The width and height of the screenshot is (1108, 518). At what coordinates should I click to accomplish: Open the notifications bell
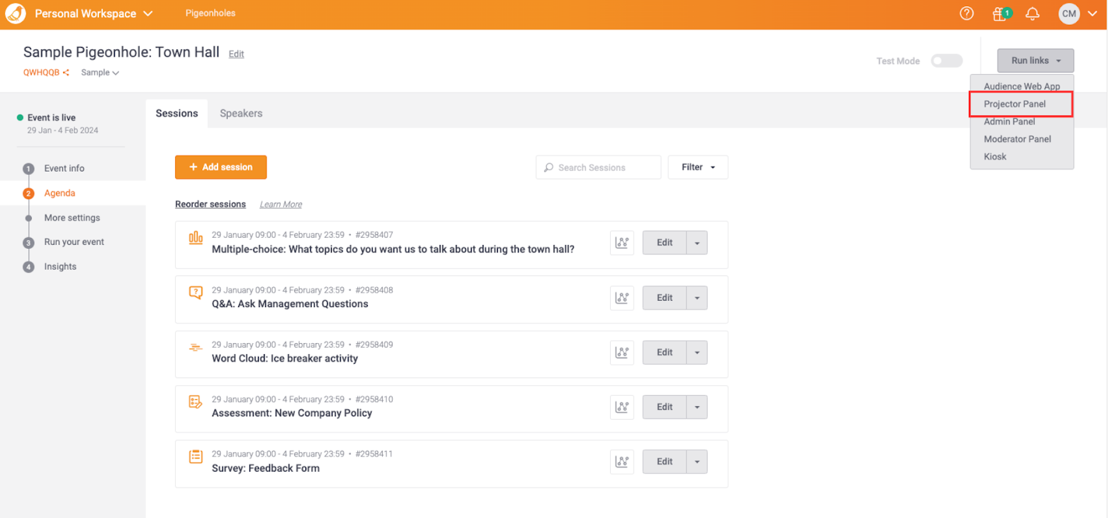click(1033, 14)
